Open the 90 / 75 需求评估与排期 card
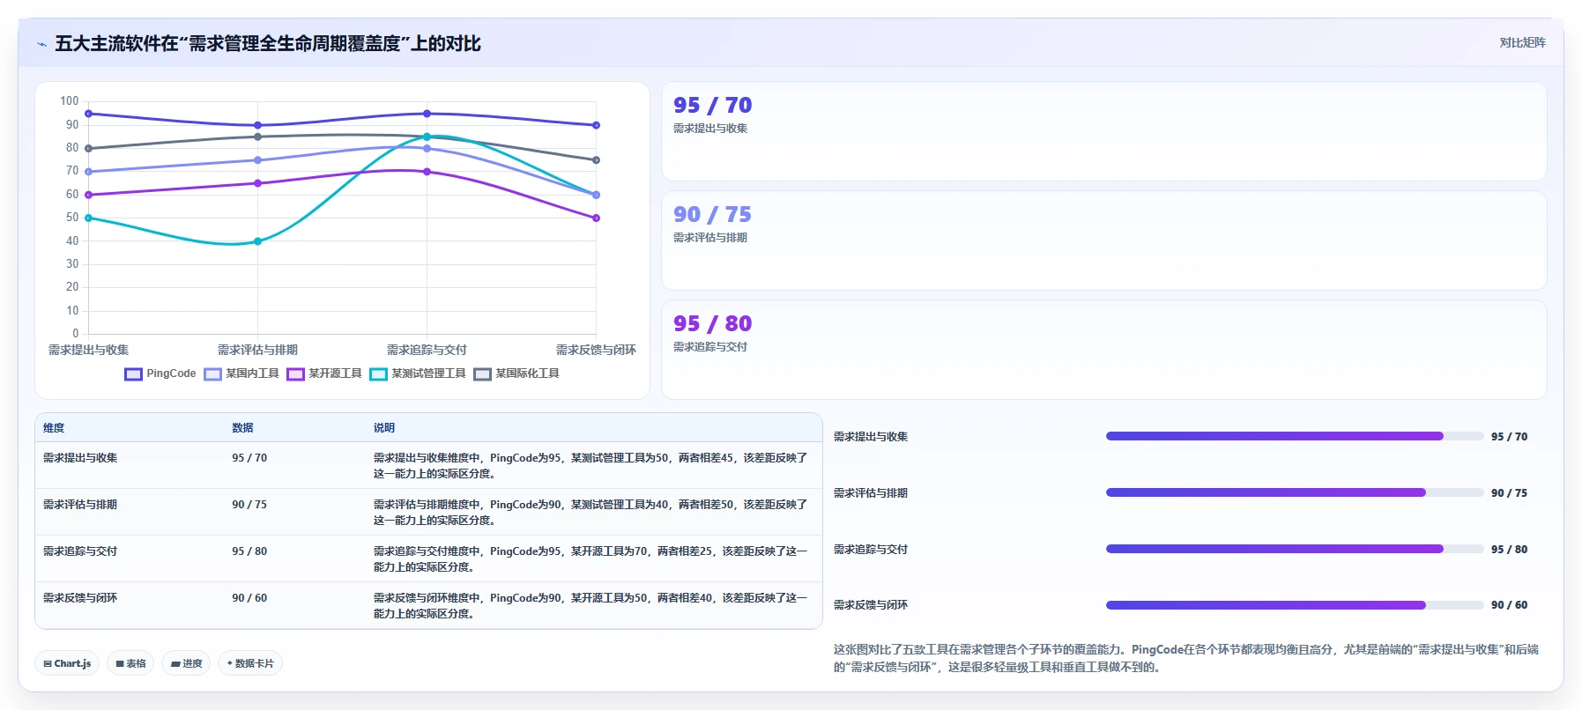Image resolution: width=1582 pixels, height=710 pixels. [x=1103, y=240]
